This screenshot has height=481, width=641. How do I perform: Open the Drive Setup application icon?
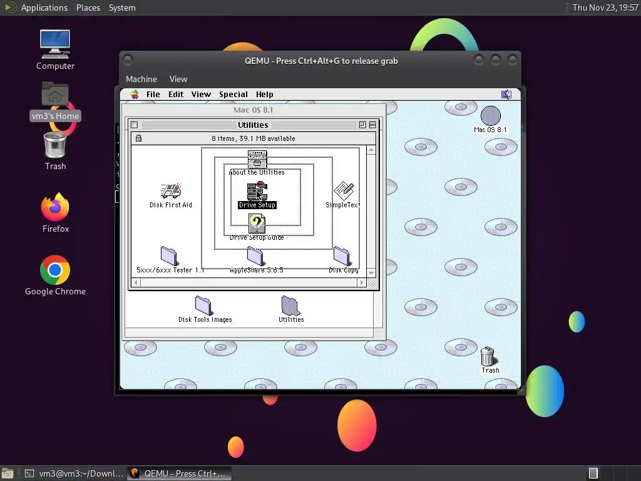coord(257,192)
